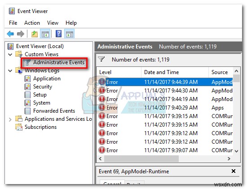Select Event Viewer (Local) root node
The width and height of the screenshot is (247, 189).
tap(40, 46)
